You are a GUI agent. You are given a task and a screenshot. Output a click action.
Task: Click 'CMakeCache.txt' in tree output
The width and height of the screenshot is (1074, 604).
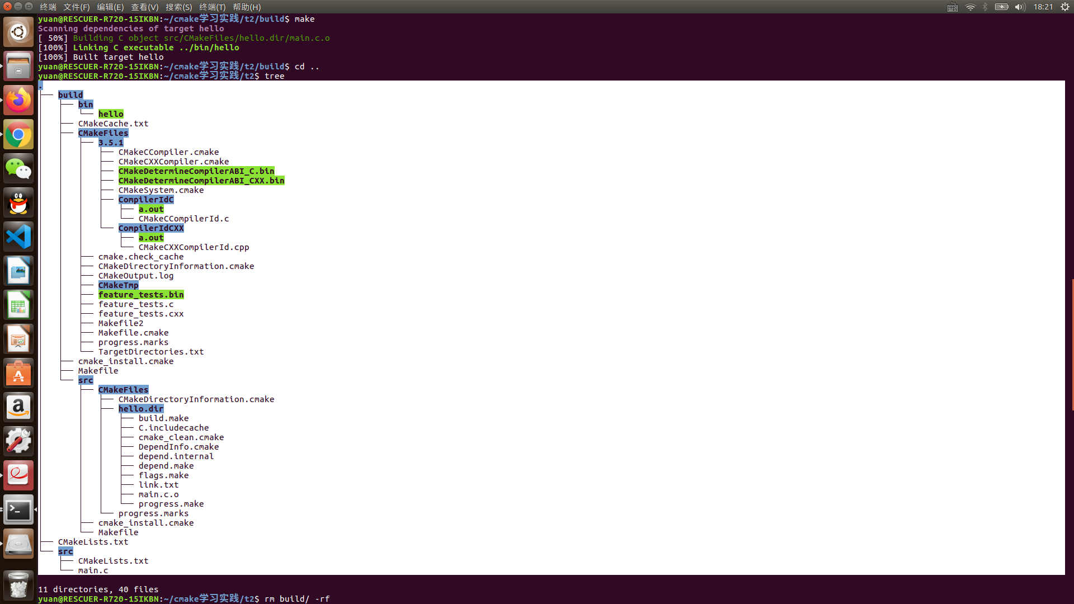tap(113, 124)
